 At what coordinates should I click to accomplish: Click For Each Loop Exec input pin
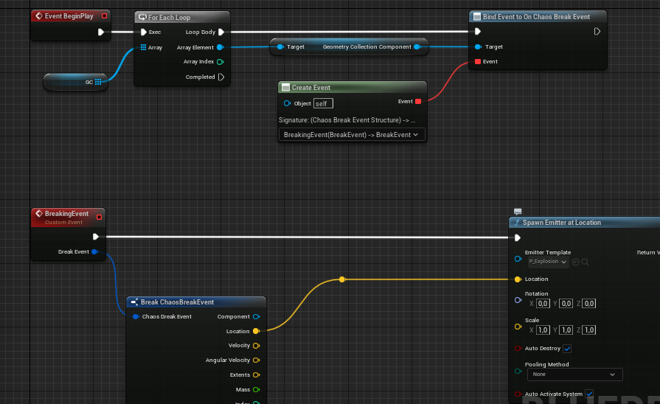(144, 32)
